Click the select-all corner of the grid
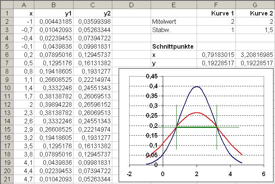The width and height of the screenshot is (275, 184). [x=7, y=5]
